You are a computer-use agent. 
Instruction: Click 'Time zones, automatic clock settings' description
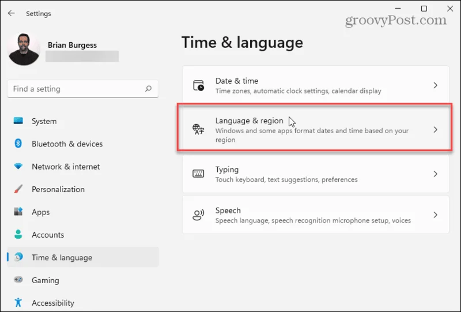(298, 91)
